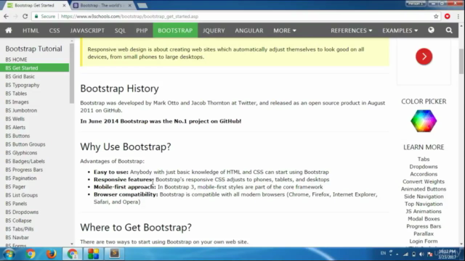
Task: Open BS Tables in sidebar
Action: [x=16, y=94]
